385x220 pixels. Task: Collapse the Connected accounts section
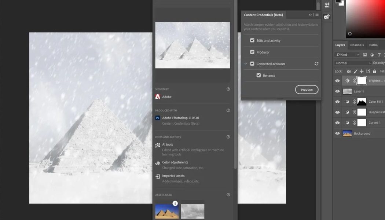pos(246,63)
